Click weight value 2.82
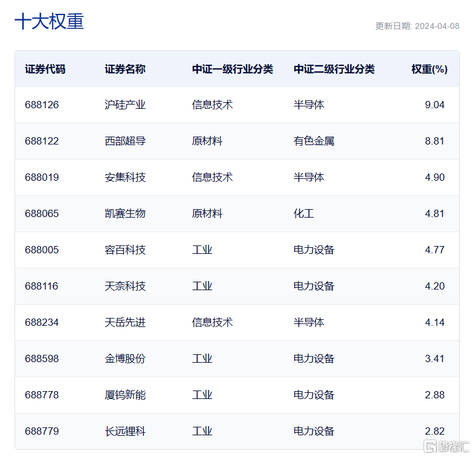 434,431
